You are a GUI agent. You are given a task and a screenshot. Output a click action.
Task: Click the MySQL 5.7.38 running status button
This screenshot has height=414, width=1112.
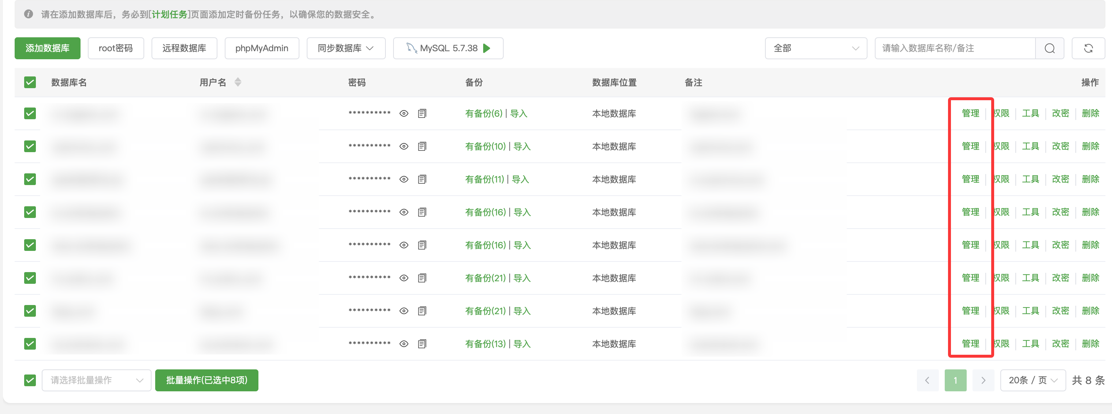click(x=448, y=48)
